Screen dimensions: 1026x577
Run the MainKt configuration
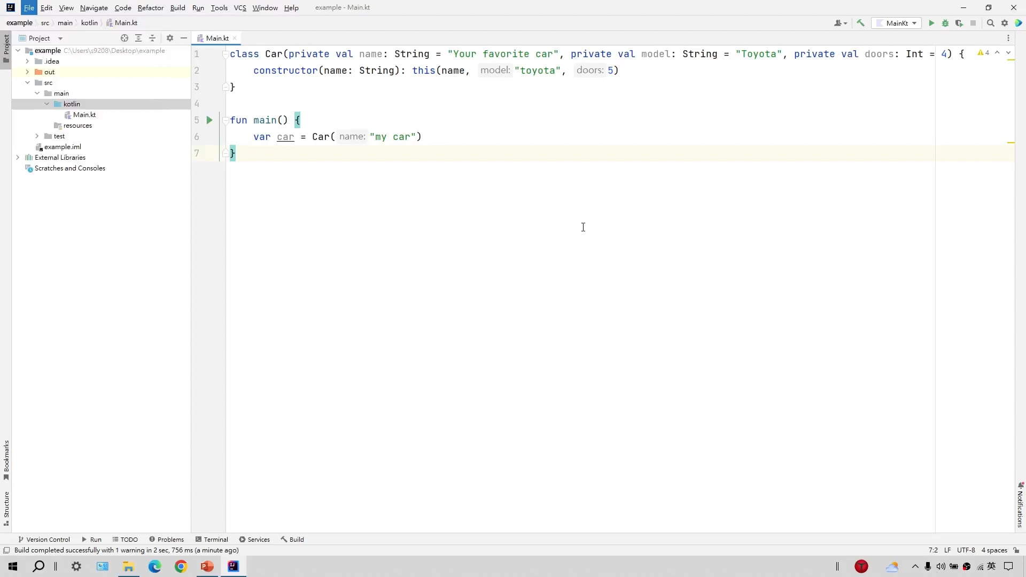[x=931, y=23]
